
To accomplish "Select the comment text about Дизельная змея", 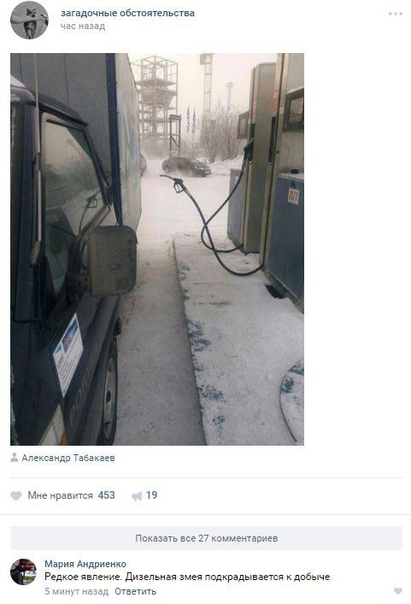I will tap(187, 577).
